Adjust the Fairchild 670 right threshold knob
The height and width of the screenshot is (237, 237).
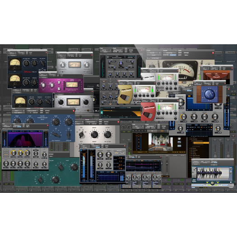34,82
